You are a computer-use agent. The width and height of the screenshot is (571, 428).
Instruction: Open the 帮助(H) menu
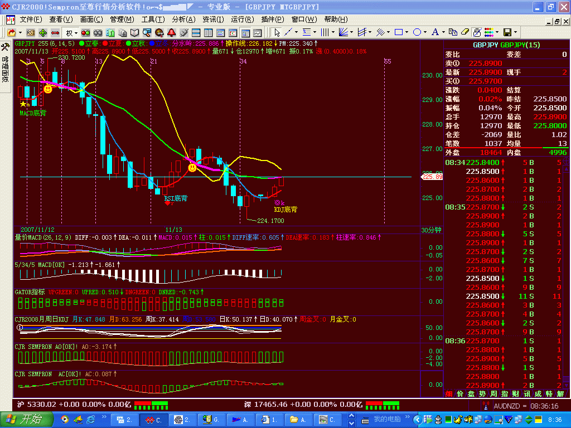coord(336,20)
